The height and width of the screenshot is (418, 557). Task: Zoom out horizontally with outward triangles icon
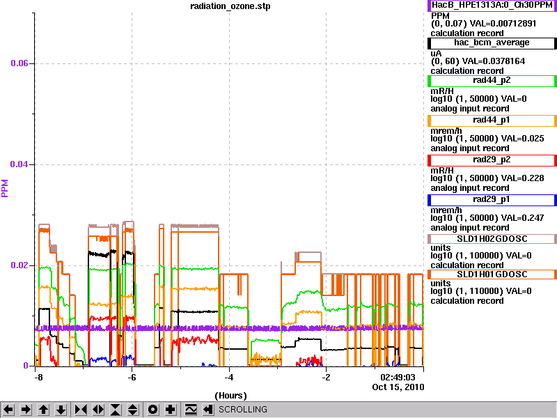(x=98, y=410)
